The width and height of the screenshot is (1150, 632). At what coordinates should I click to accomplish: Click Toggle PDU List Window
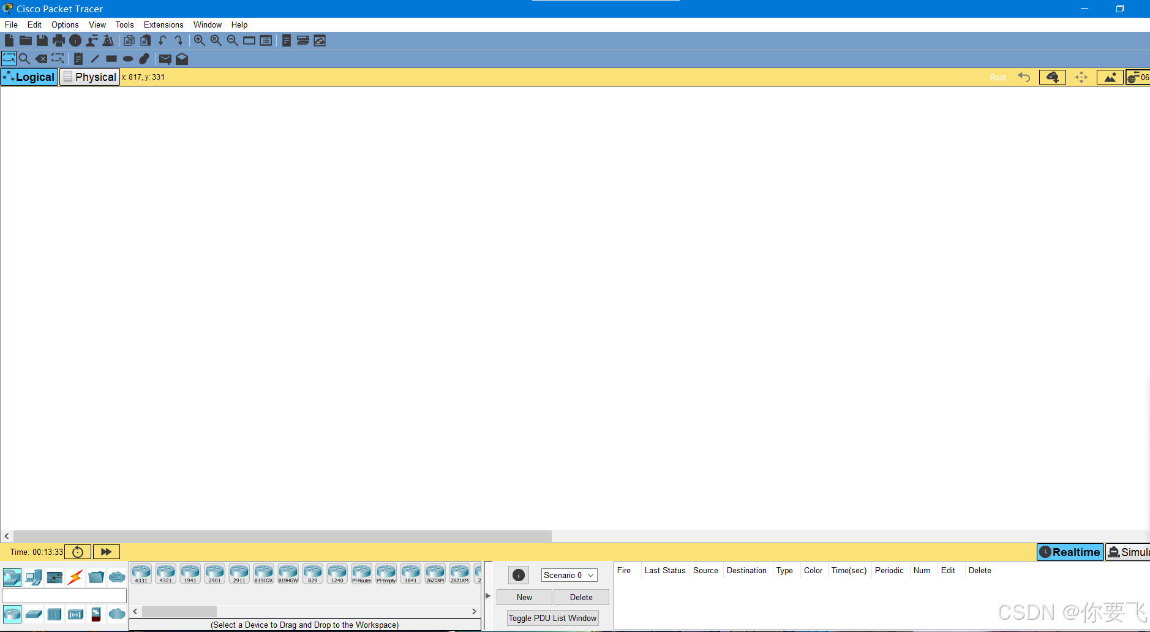pyautogui.click(x=552, y=618)
